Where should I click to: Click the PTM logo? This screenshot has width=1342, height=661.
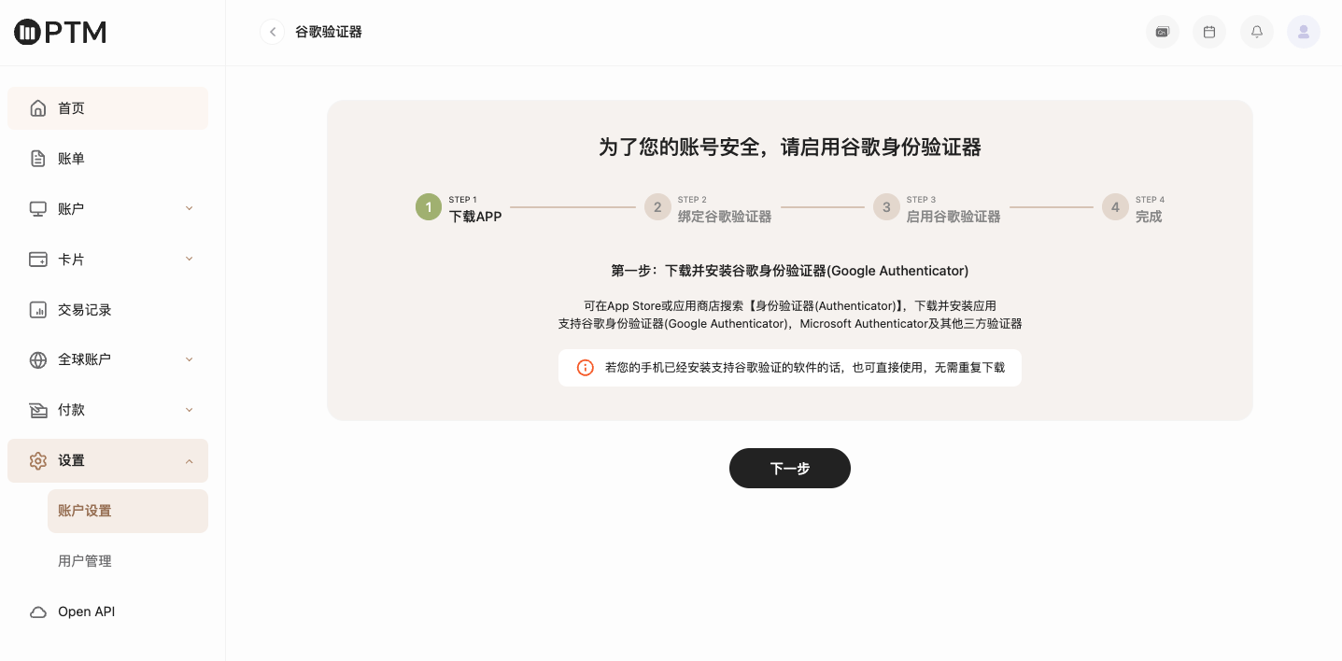60,33
